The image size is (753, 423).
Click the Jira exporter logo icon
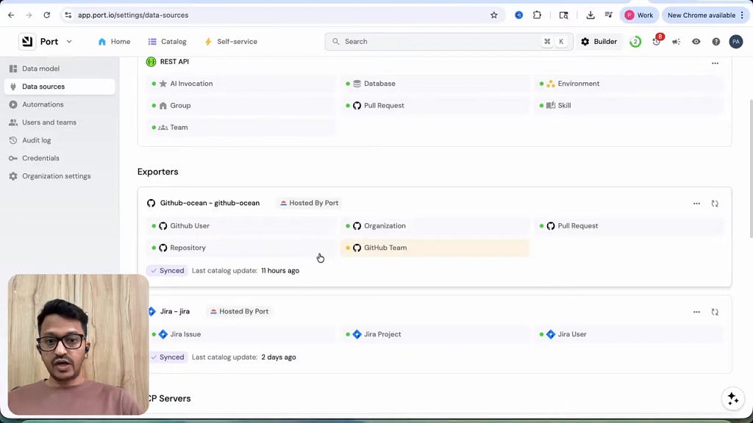pos(152,311)
